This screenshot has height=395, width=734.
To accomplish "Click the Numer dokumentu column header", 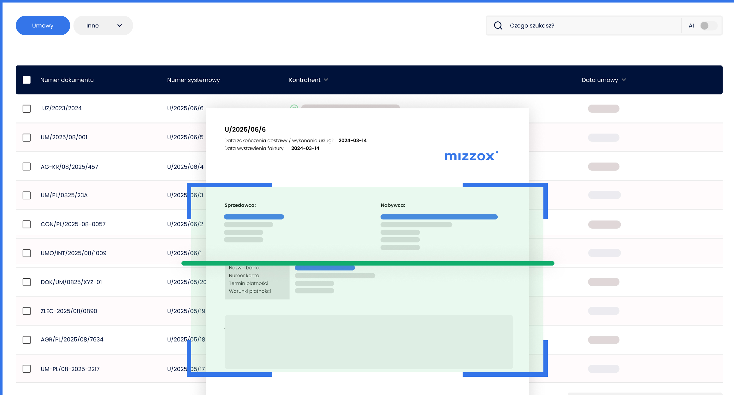I will (x=67, y=80).
